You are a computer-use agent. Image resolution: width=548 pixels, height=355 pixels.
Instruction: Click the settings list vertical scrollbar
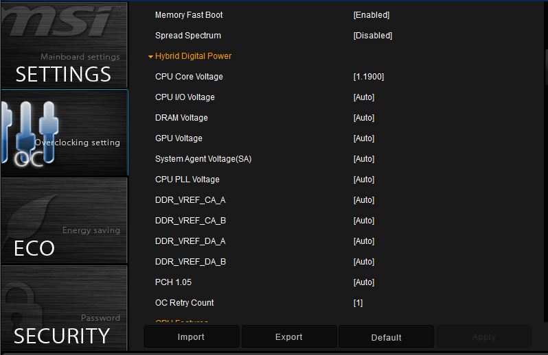pyautogui.click(x=546, y=66)
